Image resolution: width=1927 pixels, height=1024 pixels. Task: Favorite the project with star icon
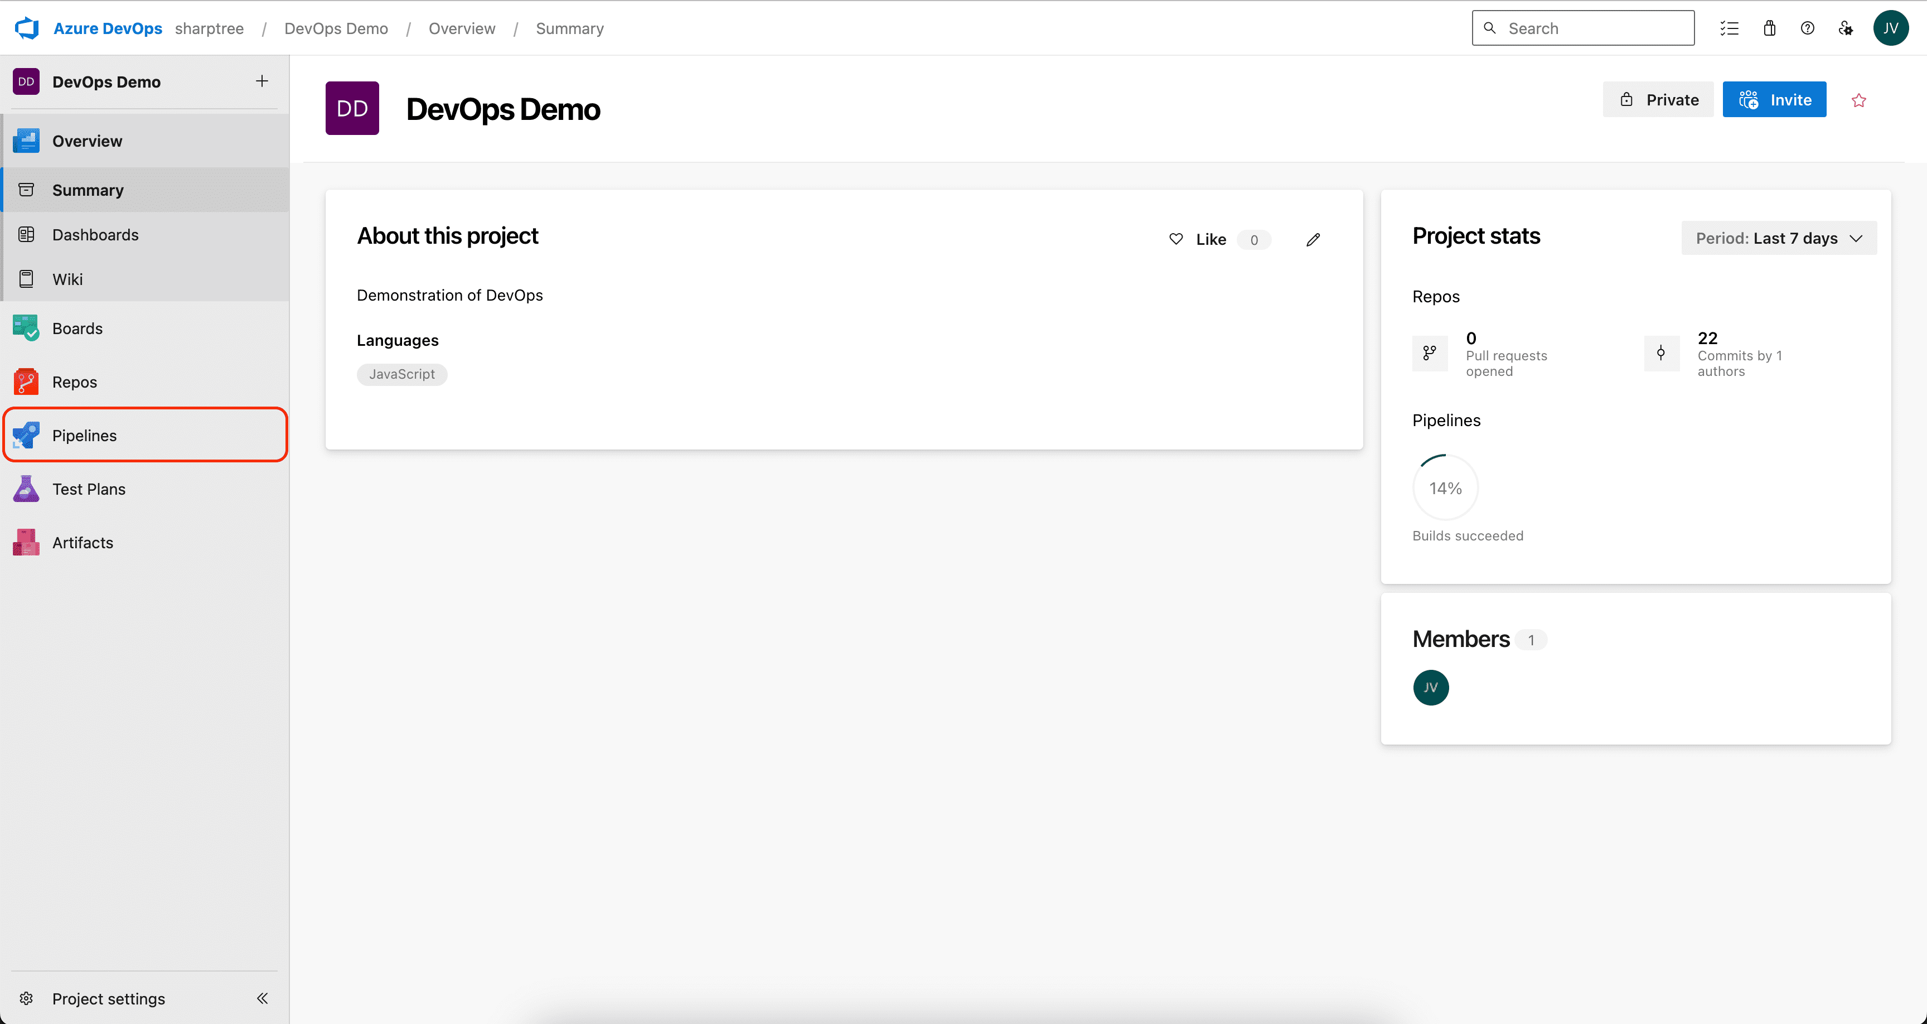pos(1859,100)
